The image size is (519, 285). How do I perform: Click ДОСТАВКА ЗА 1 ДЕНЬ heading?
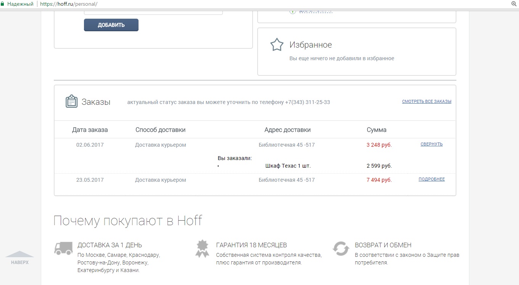point(110,245)
